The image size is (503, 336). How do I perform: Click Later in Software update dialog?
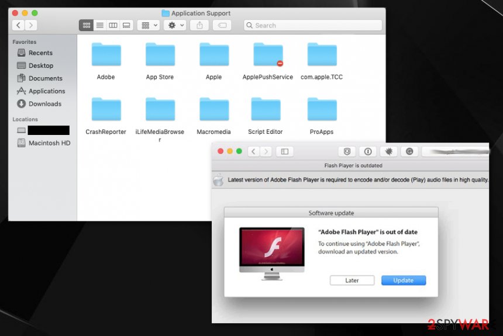click(x=352, y=280)
